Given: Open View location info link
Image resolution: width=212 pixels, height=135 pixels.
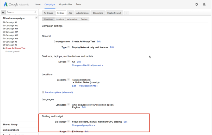Looking at the screenshot, I should (x=88, y=86).
